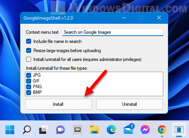Launch Microsoft Edge from taskbar
The height and width of the screenshot is (138, 189).
click(111, 130)
